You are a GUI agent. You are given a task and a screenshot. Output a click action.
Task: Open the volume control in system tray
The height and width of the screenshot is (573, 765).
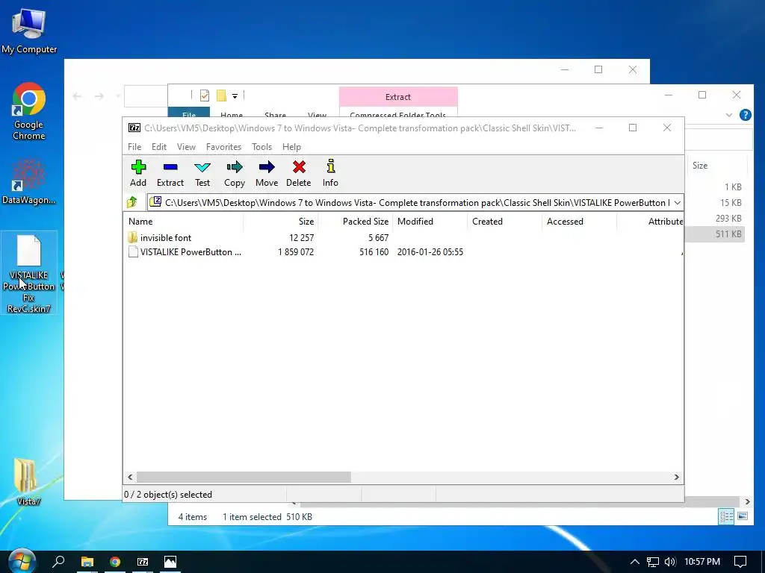coord(670,562)
